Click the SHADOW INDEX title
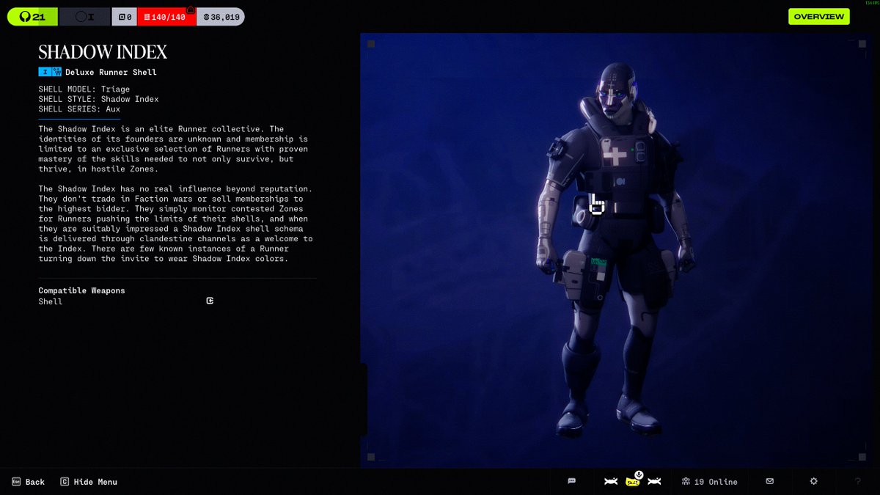The image size is (880, 495). click(x=103, y=52)
